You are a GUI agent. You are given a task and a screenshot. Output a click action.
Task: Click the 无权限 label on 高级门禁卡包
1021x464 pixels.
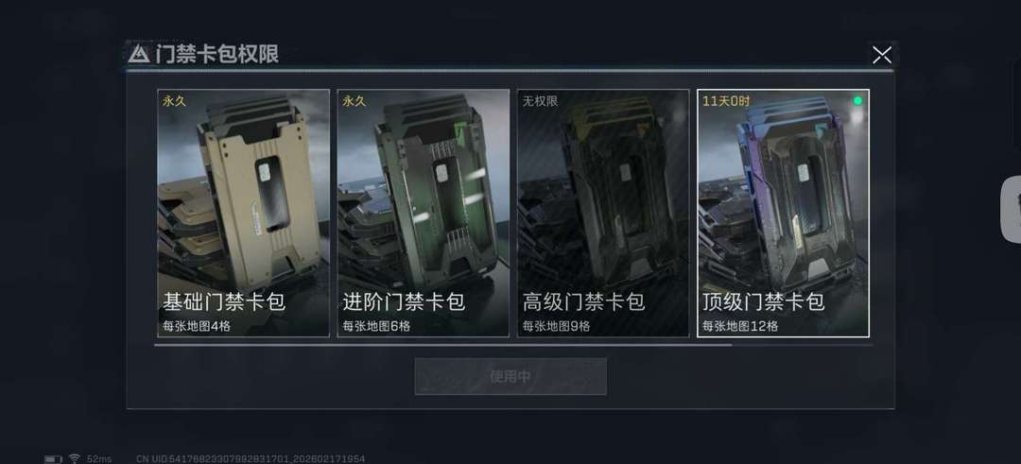click(x=541, y=101)
